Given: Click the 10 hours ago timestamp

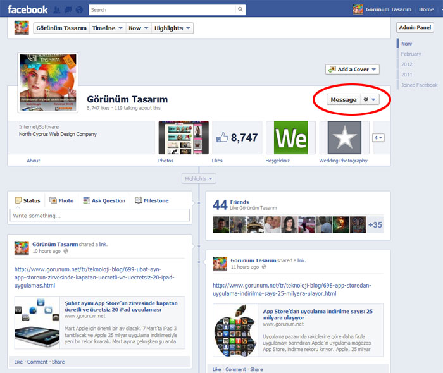Looking at the screenshot, I should click(x=46, y=251).
